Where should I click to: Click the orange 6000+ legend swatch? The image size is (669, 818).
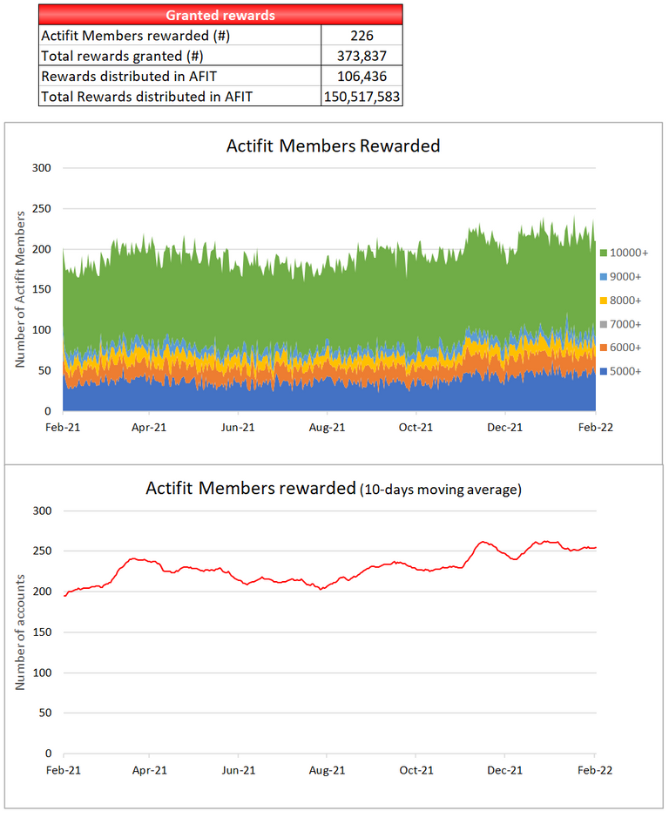tap(604, 348)
